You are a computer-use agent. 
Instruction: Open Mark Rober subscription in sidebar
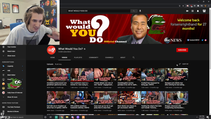click(x=11, y=75)
